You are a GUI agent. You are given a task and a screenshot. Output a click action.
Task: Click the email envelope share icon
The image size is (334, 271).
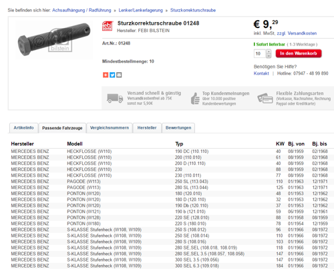(119, 75)
